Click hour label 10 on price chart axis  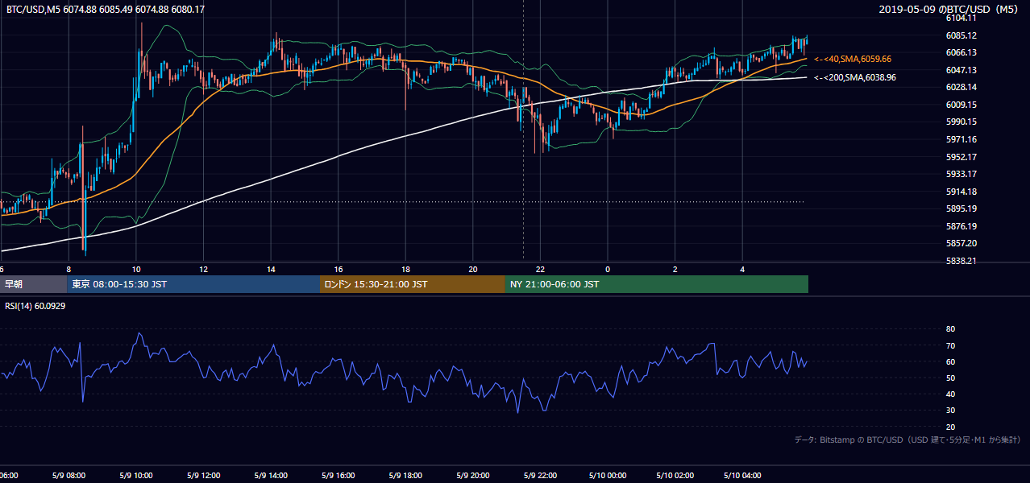136,270
